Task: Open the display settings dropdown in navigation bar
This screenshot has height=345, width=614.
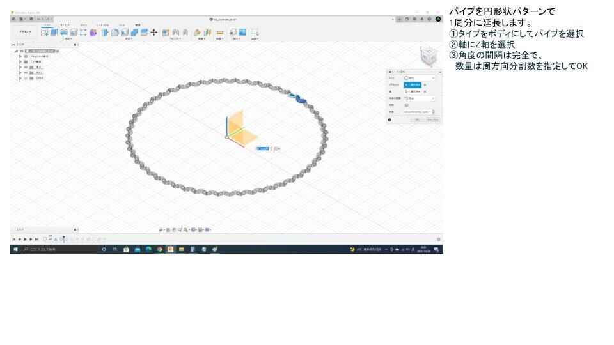Action: [193, 229]
